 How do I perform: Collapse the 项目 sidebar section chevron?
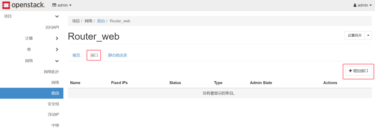57,16
